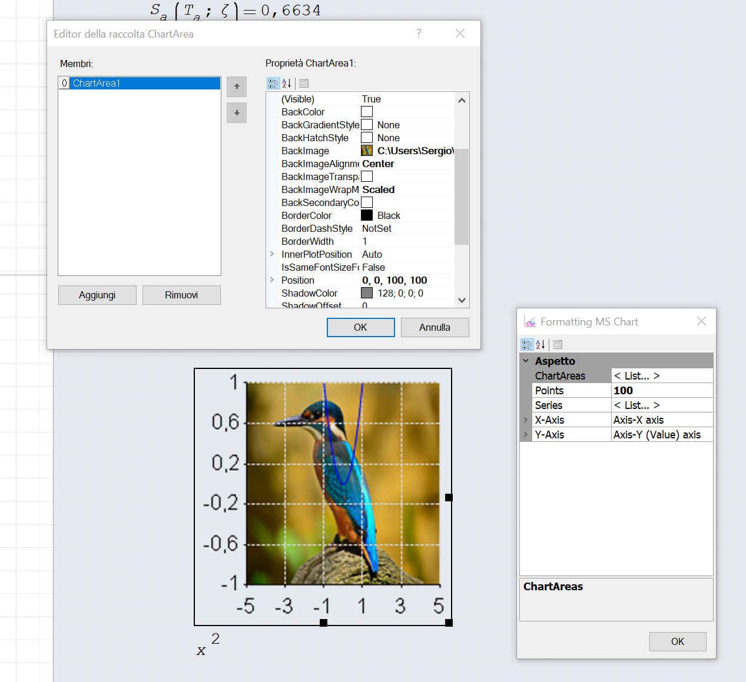Move ChartArea1 down with the down arrow button

[x=237, y=112]
